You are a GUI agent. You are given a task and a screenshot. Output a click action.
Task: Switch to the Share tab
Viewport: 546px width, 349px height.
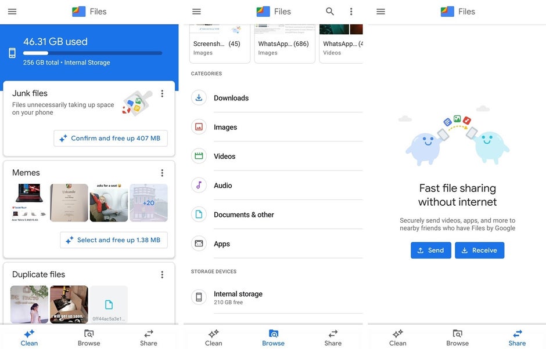point(516,336)
